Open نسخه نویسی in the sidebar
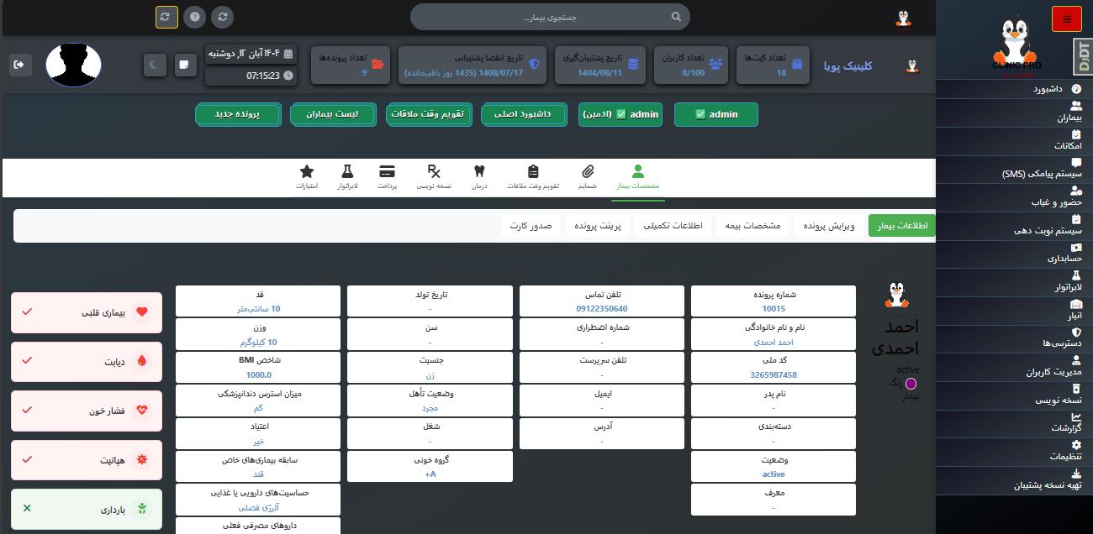The width and height of the screenshot is (1093, 534). pos(1014,395)
